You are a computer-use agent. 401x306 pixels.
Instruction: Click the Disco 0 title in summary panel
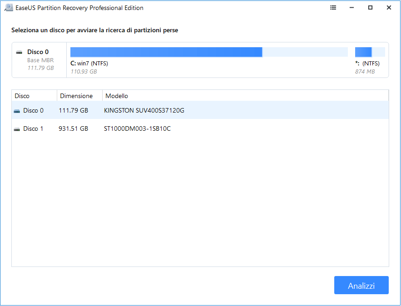click(38, 52)
